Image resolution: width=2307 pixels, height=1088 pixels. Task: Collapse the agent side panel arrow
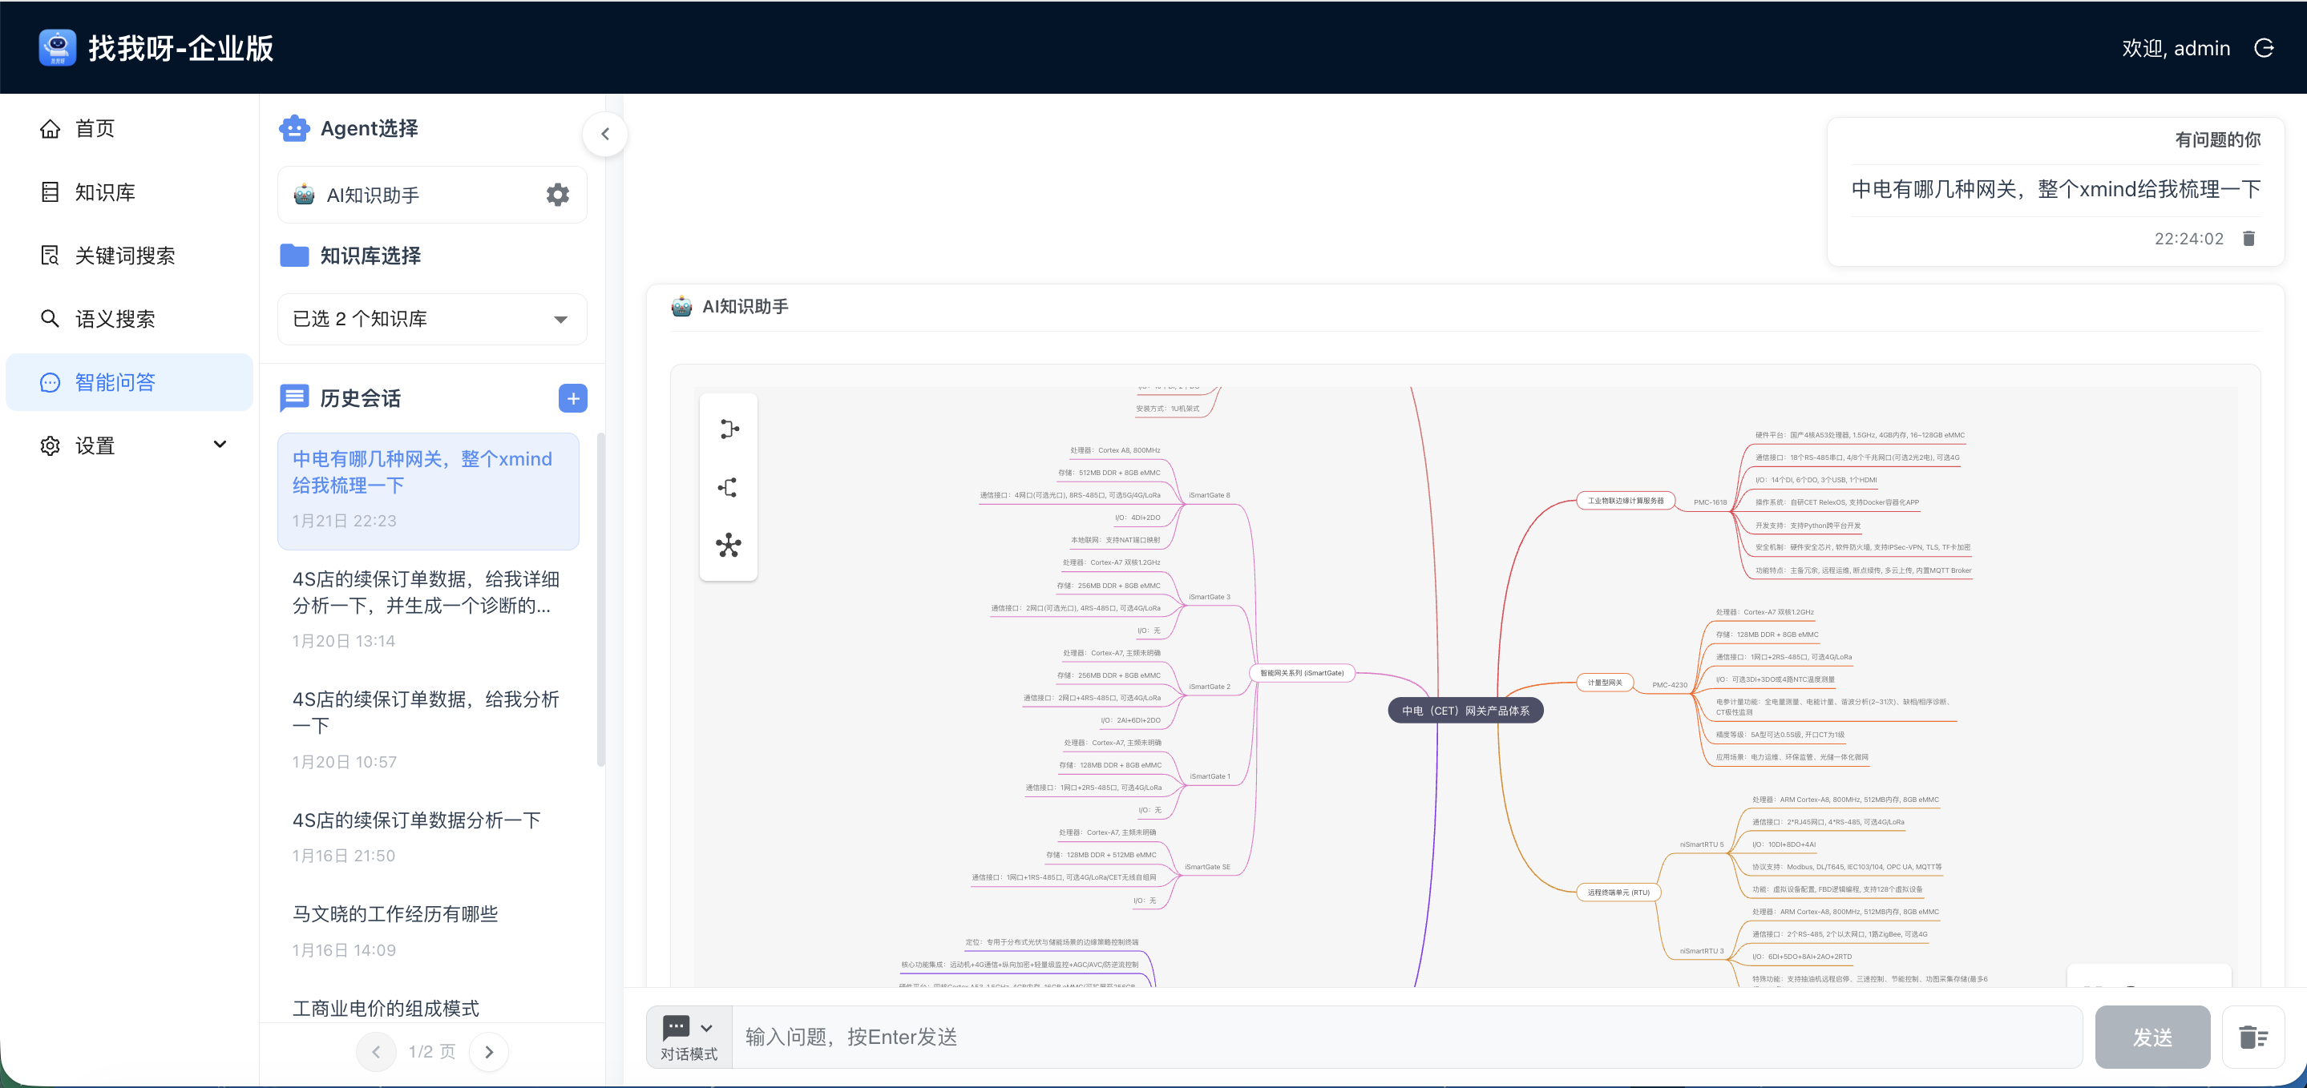point(604,135)
